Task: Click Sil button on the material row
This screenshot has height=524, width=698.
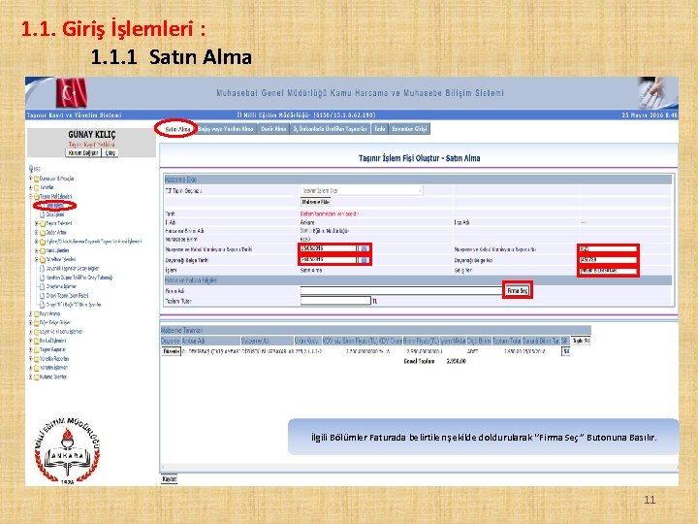Action: (566, 351)
